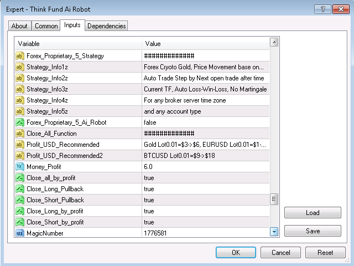Image resolution: width=354 pixels, height=266 pixels.
Task: Select the boolean icon beside Close_Short_by_profit
Action: pyautogui.click(x=20, y=222)
